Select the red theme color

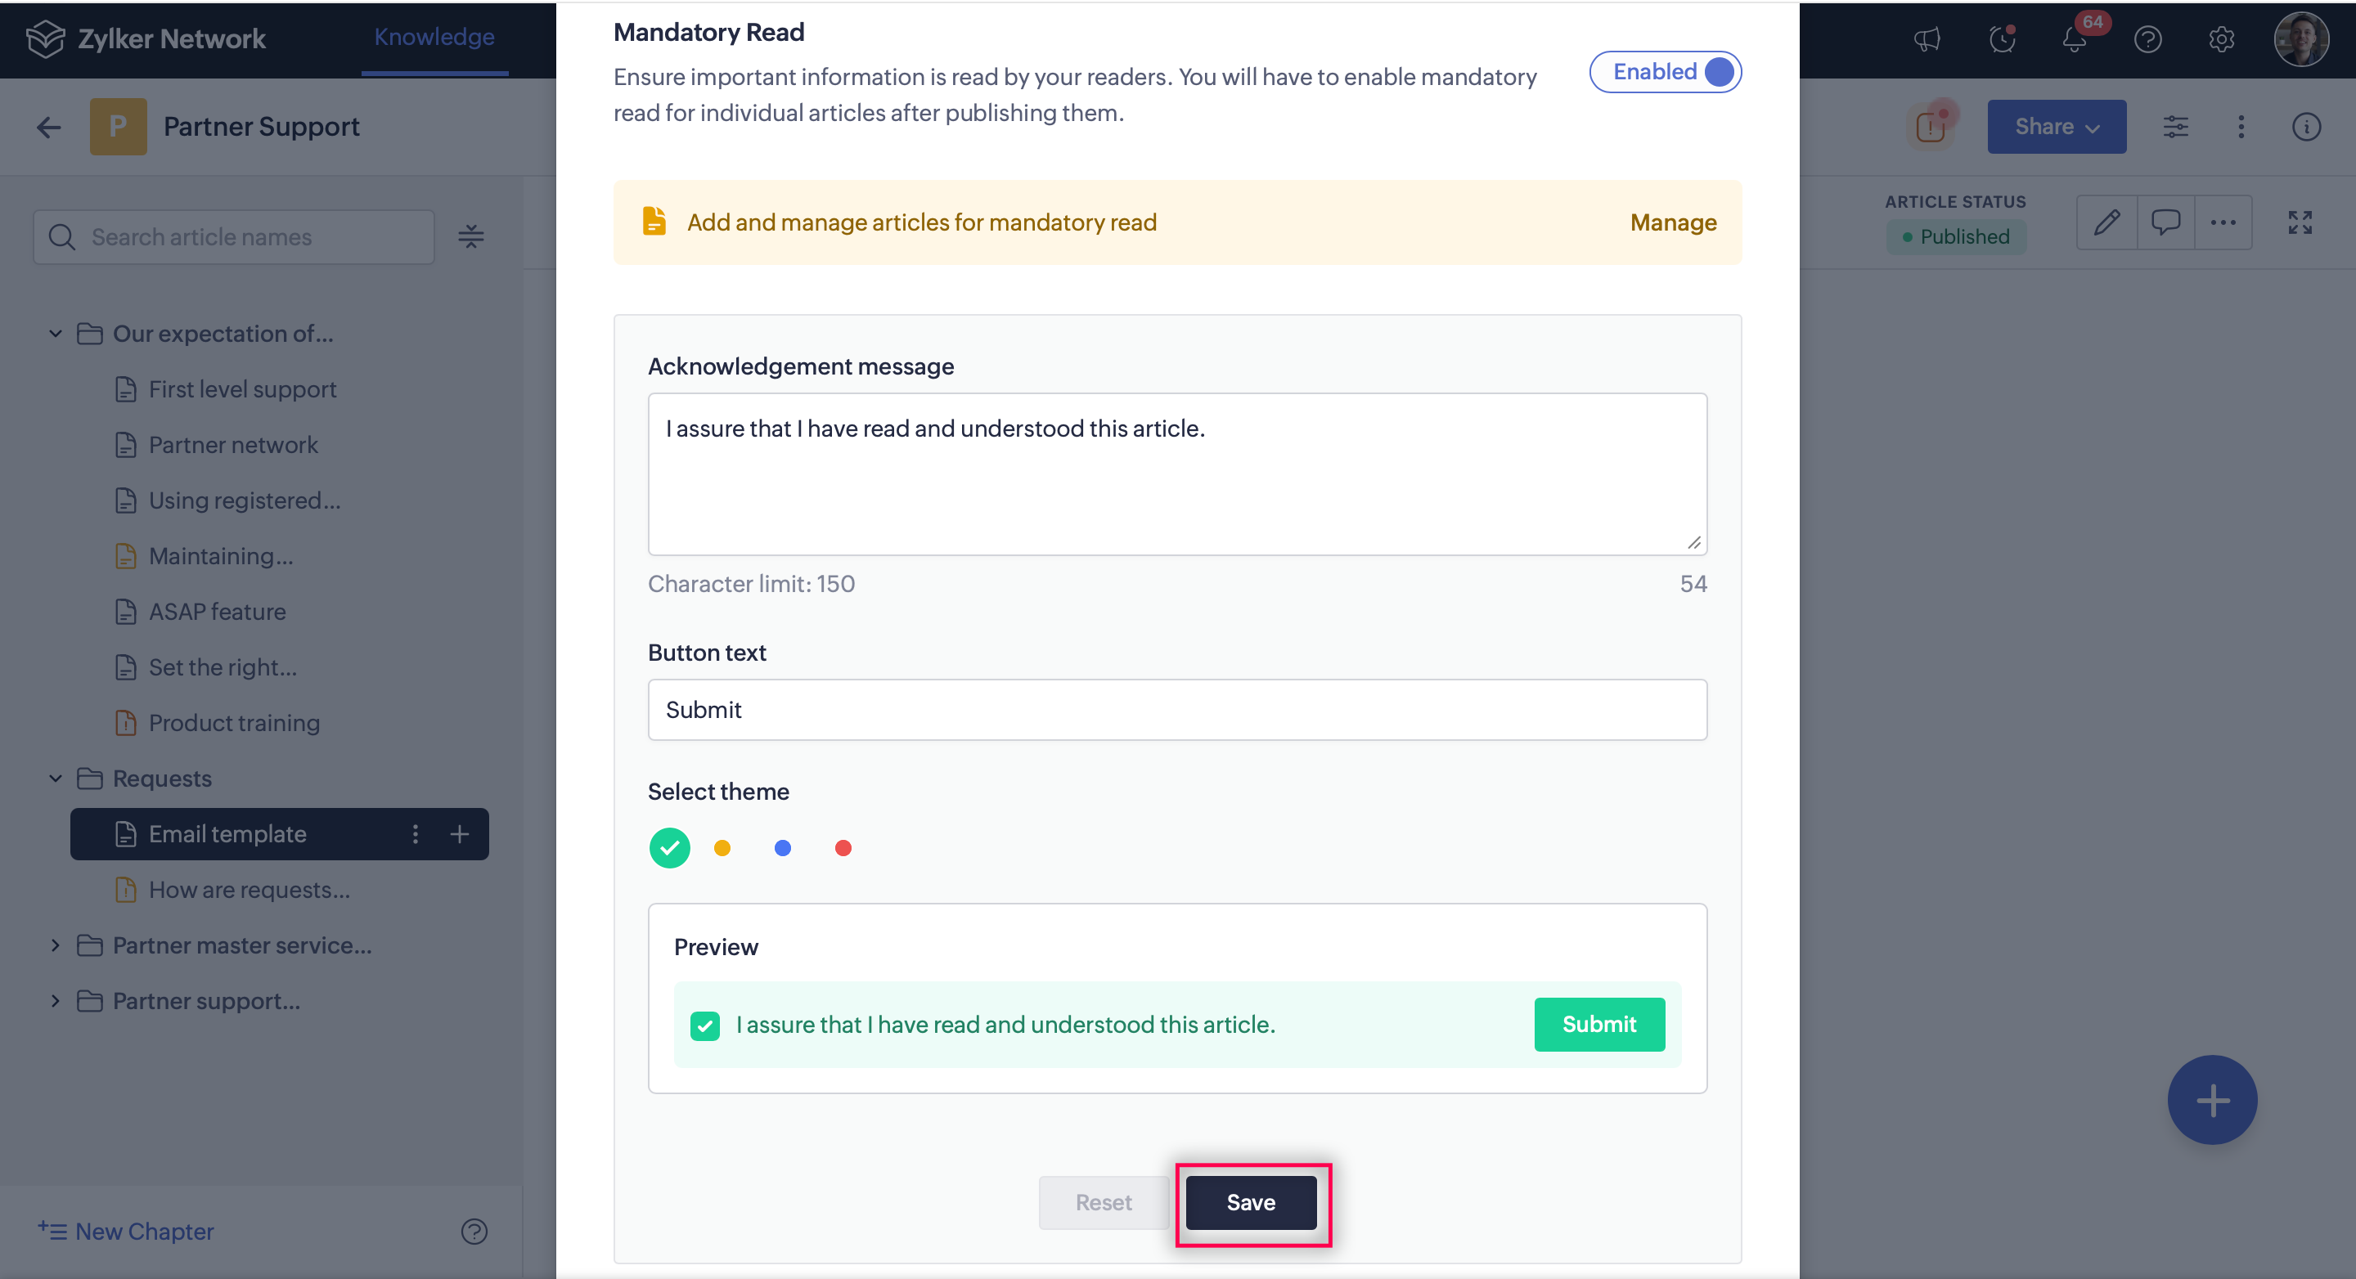843,848
